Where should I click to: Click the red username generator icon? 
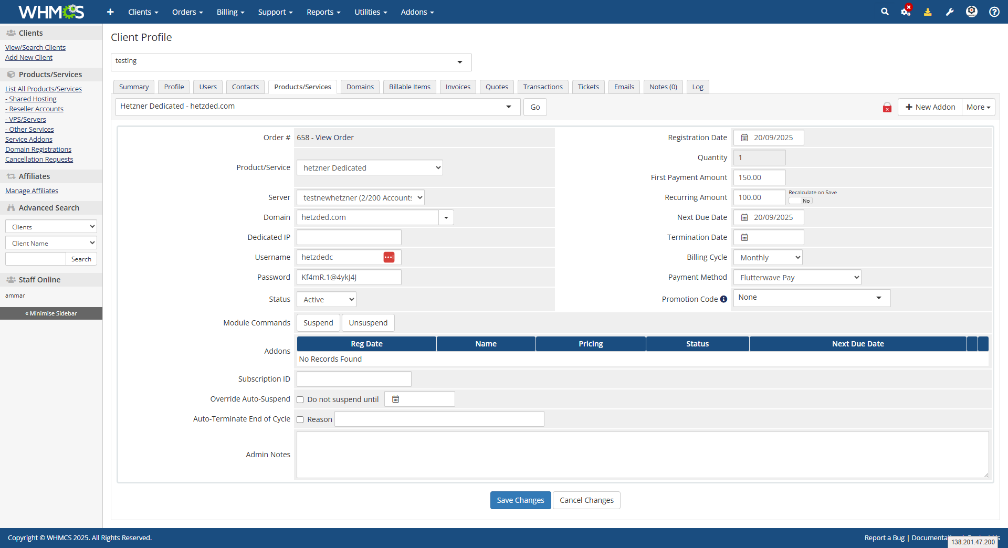[x=389, y=257]
